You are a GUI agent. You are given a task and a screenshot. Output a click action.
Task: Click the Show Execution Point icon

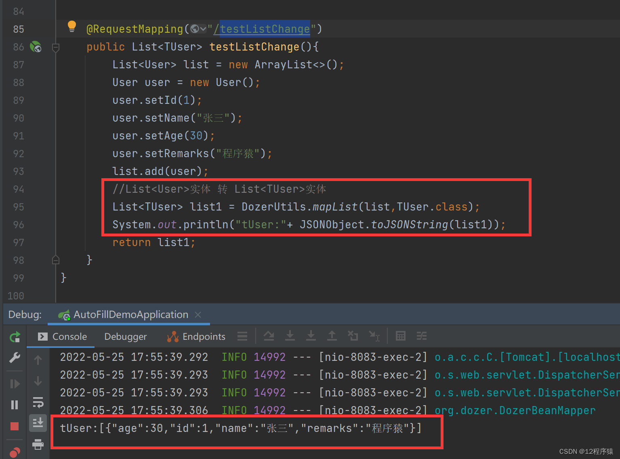(242, 336)
